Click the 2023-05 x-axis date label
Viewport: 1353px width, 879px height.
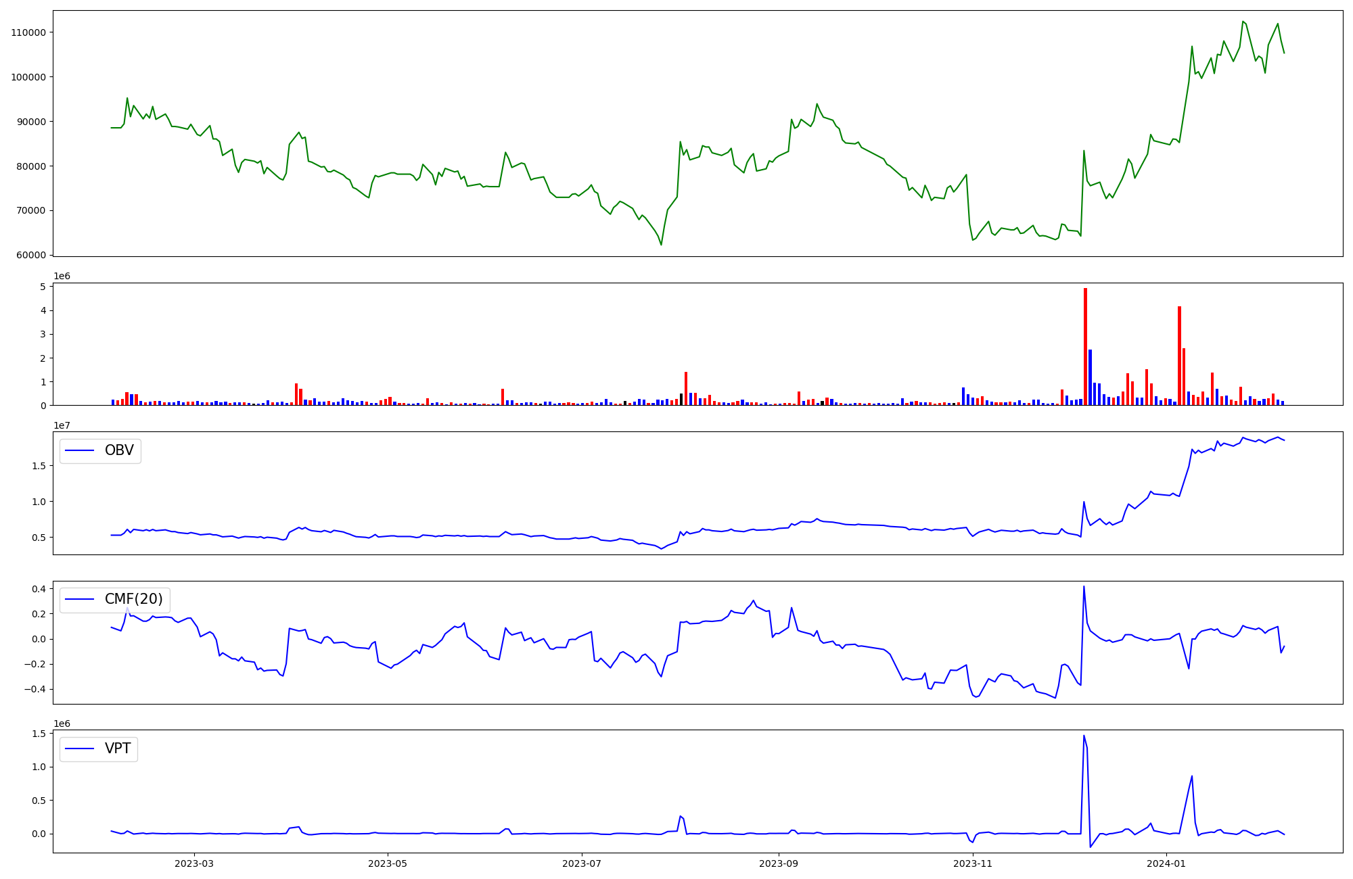coord(388,863)
